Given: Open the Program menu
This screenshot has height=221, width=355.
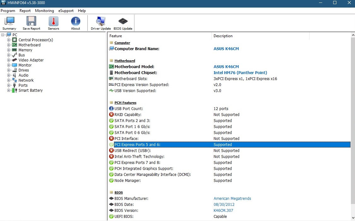Looking at the screenshot, I should click(x=8, y=11).
